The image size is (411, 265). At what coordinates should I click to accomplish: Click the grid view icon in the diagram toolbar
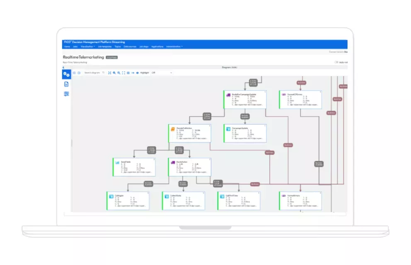pyautogui.click(x=128, y=72)
